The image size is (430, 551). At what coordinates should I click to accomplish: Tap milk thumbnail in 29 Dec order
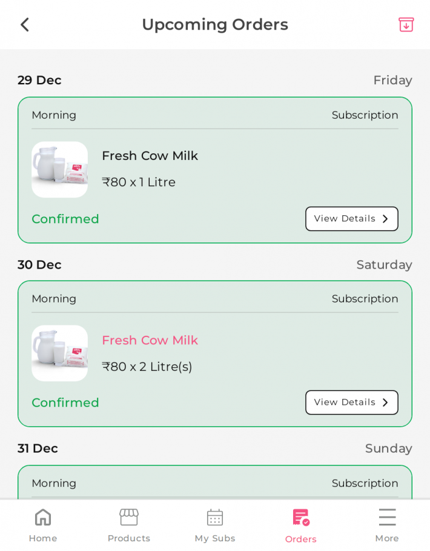tap(59, 170)
